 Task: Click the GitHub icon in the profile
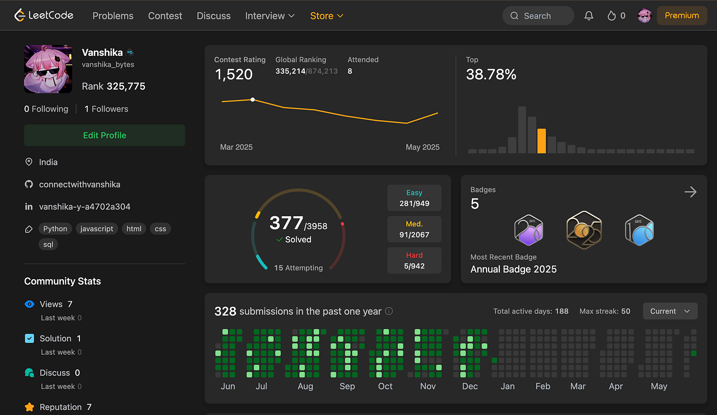[29, 184]
